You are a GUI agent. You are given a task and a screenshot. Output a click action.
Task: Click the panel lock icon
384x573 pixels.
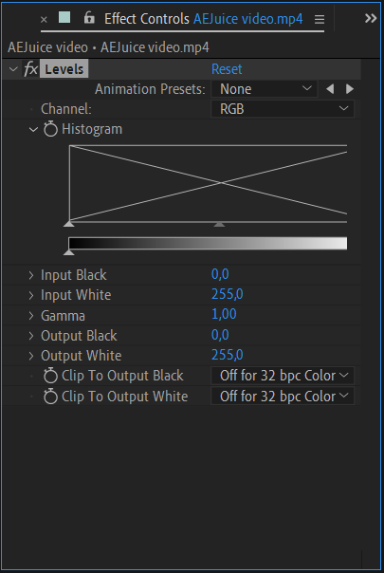pyautogui.click(x=89, y=17)
